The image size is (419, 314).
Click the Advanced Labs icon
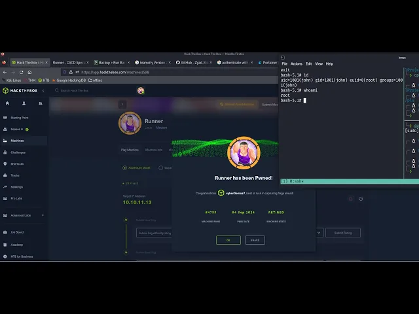pyautogui.click(x=5, y=215)
